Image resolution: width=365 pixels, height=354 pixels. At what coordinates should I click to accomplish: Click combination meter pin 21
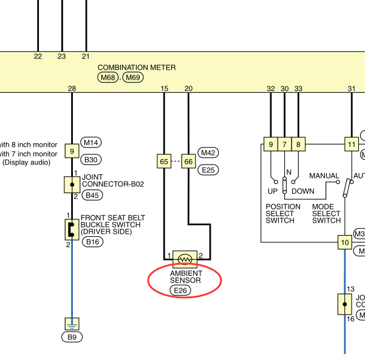pos(86,56)
